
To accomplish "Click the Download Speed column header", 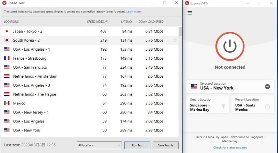I will click(151, 22).
